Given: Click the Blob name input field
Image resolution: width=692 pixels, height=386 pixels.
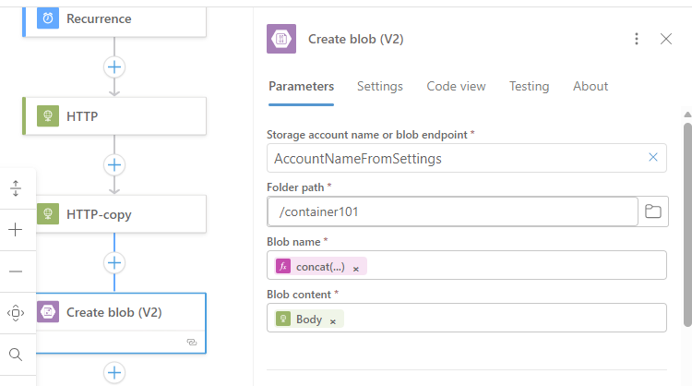Looking at the screenshot, I should tap(467, 265).
